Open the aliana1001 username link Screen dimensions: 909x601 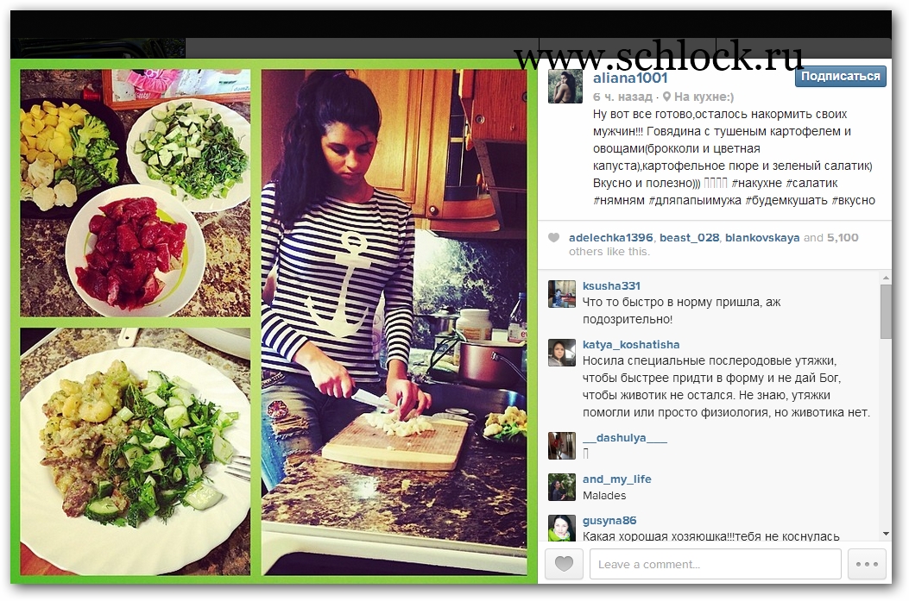coord(630,78)
